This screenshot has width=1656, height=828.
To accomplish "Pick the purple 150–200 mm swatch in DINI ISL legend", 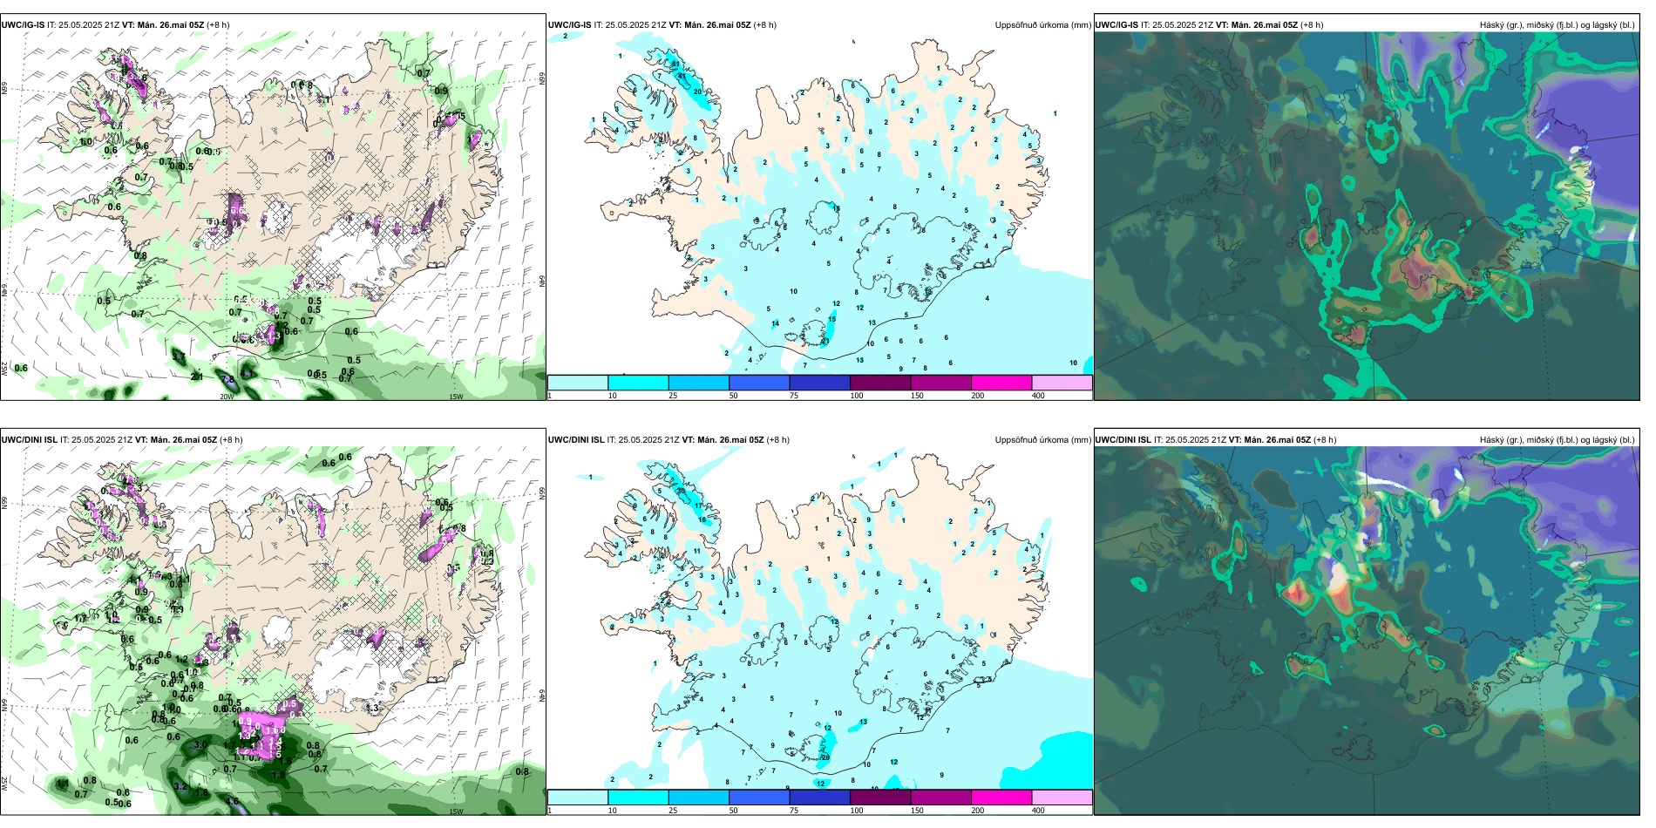I will pyautogui.click(x=941, y=797).
